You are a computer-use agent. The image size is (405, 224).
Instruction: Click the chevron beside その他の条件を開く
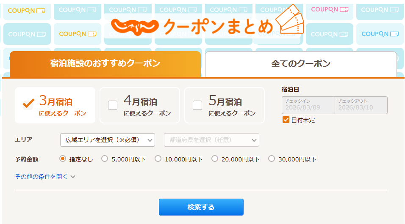[73, 177]
